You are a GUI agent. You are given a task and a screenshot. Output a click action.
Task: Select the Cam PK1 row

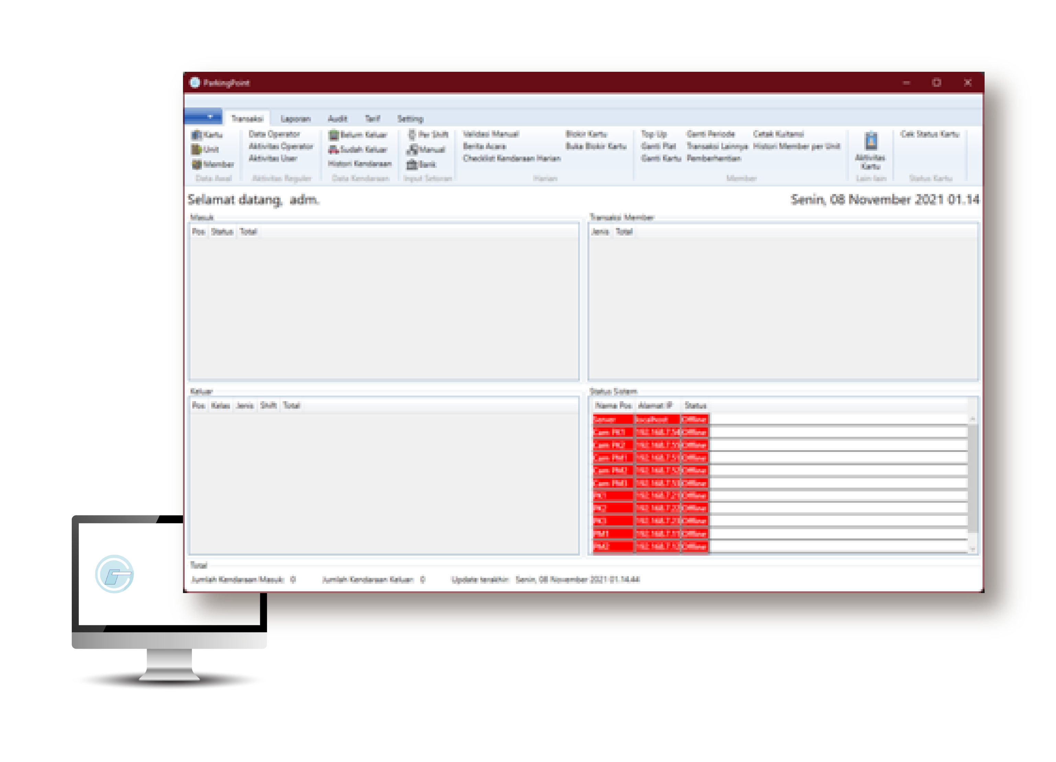(780, 432)
